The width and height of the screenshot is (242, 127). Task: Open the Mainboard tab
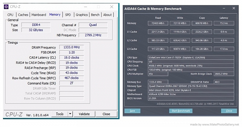coord(39,15)
